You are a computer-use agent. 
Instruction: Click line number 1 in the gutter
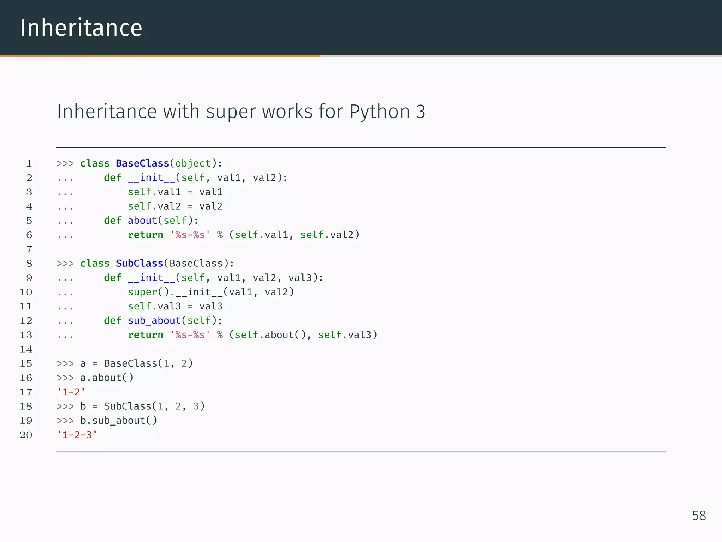pyautogui.click(x=29, y=164)
